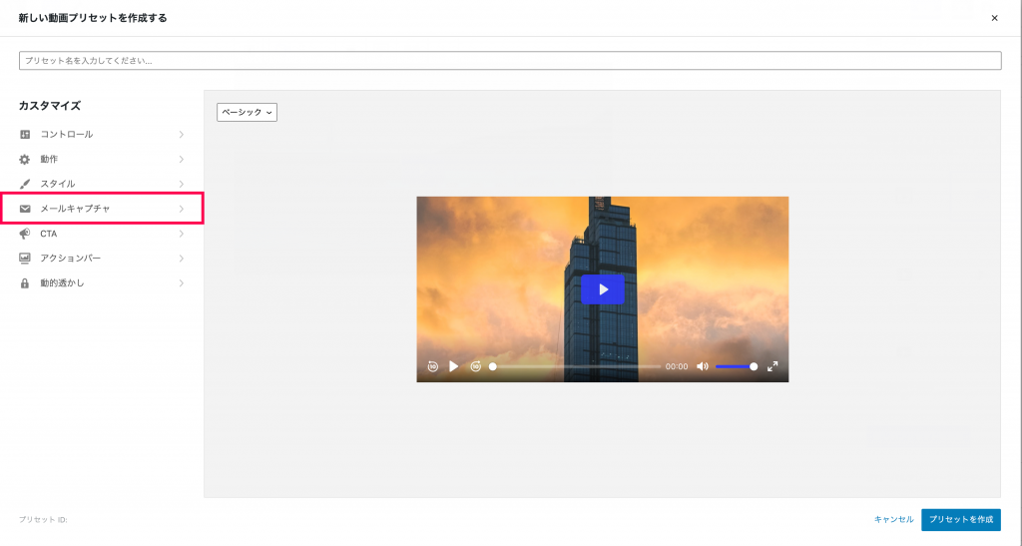Image resolution: width=1022 pixels, height=546 pixels.
Task: Expand the スタイル section chevron
Action: tap(182, 184)
